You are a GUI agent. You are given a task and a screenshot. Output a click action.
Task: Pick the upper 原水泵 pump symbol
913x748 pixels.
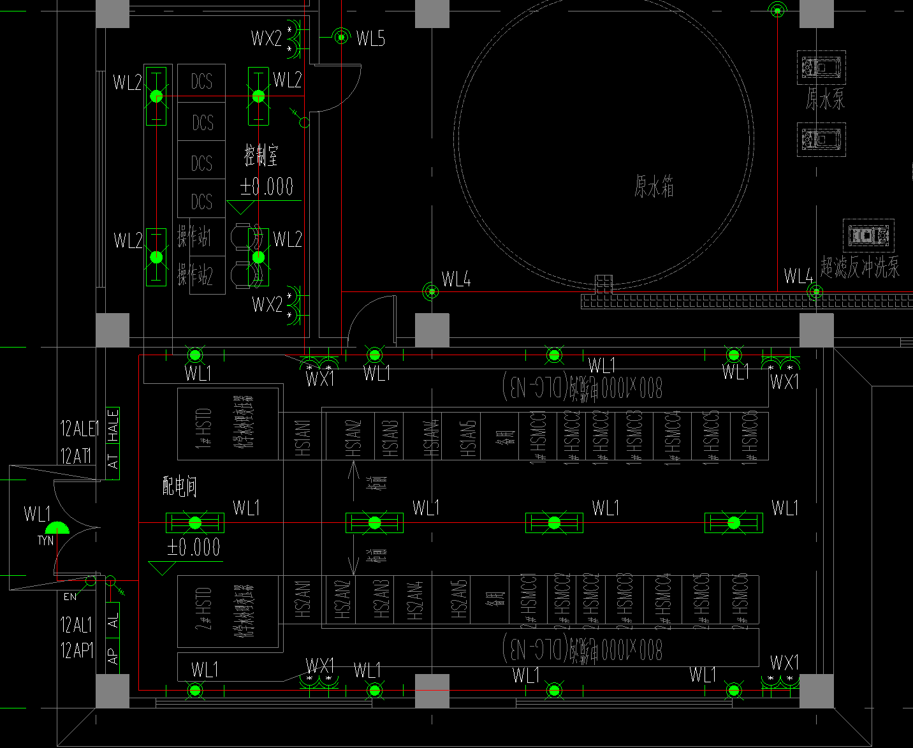(822, 68)
